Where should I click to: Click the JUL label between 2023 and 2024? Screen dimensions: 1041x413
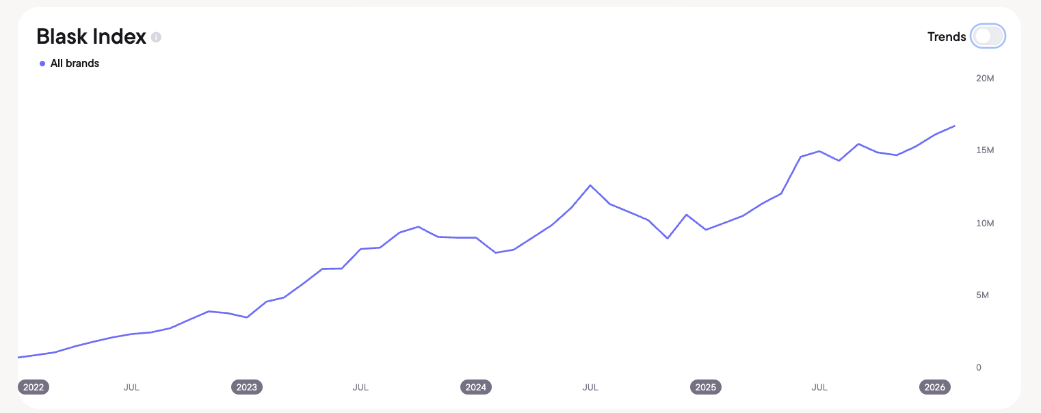coord(360,387)
